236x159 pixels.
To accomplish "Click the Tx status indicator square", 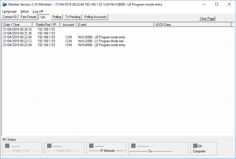I will pos(133,146).
